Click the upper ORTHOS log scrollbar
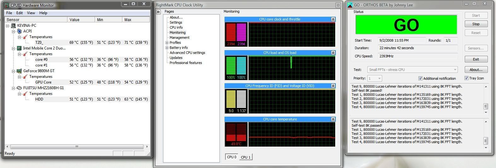This screenshot has height=168, width=496. point(486,99)
